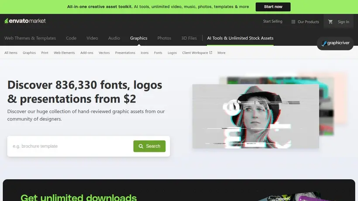Select the Graphics submenu item
This screenshot has width=358, height=201.
(29, 53)
